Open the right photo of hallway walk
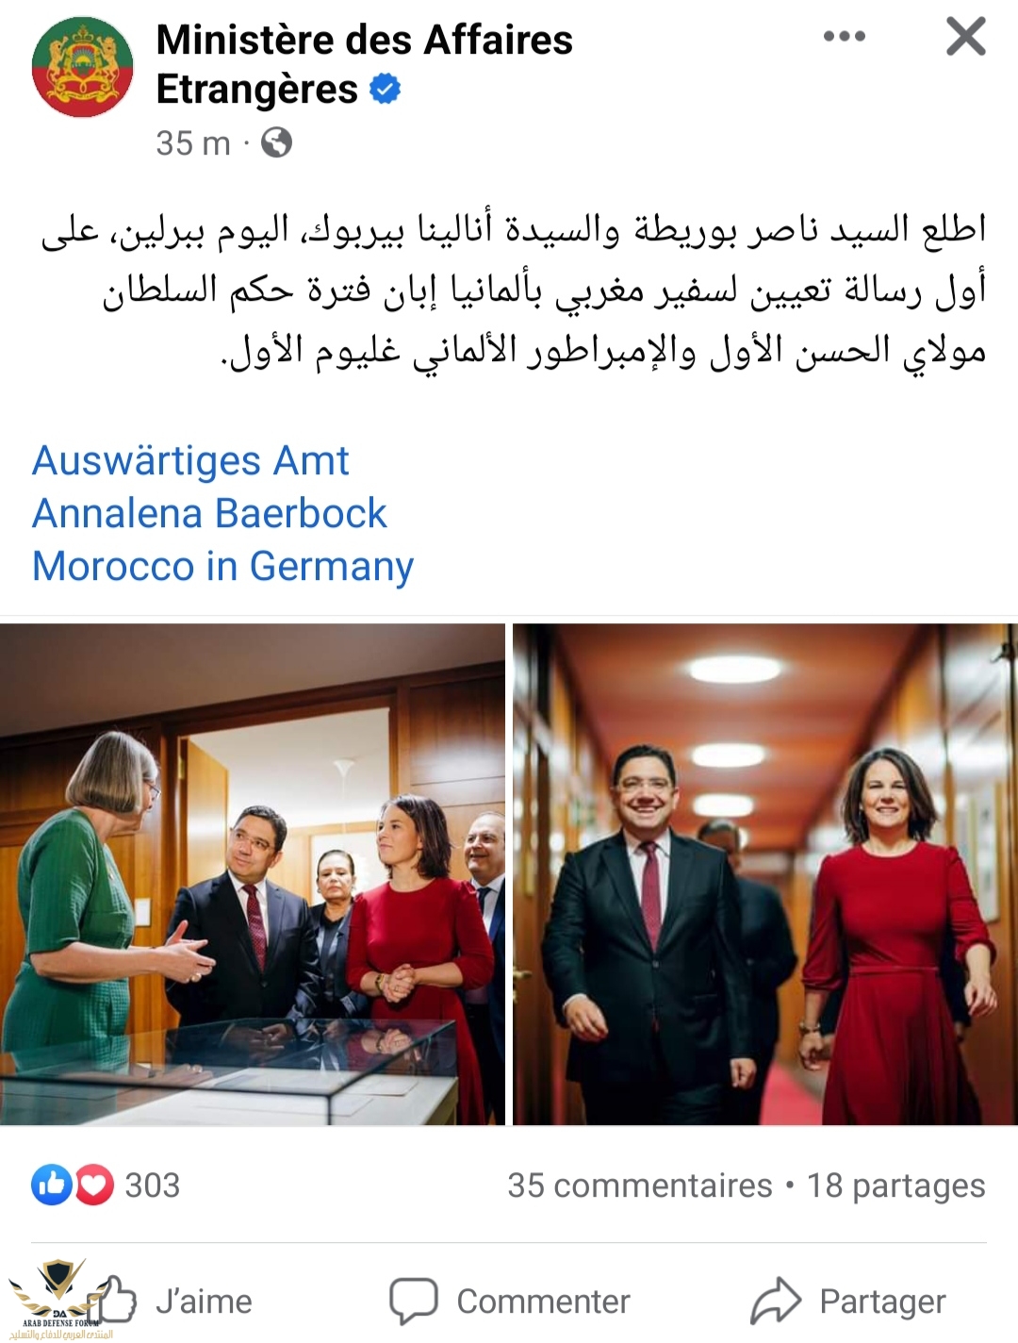The image size is (1018, 1343). [765, 874]
